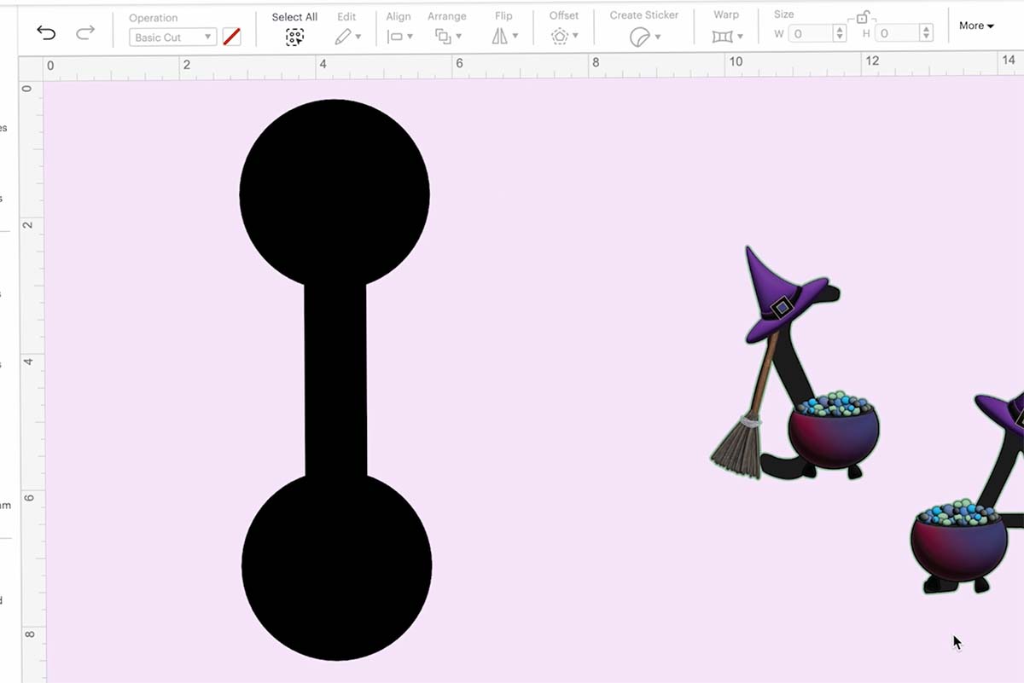
Task: Expand the Flip dropdown arrow
Action: pos(515,38)
